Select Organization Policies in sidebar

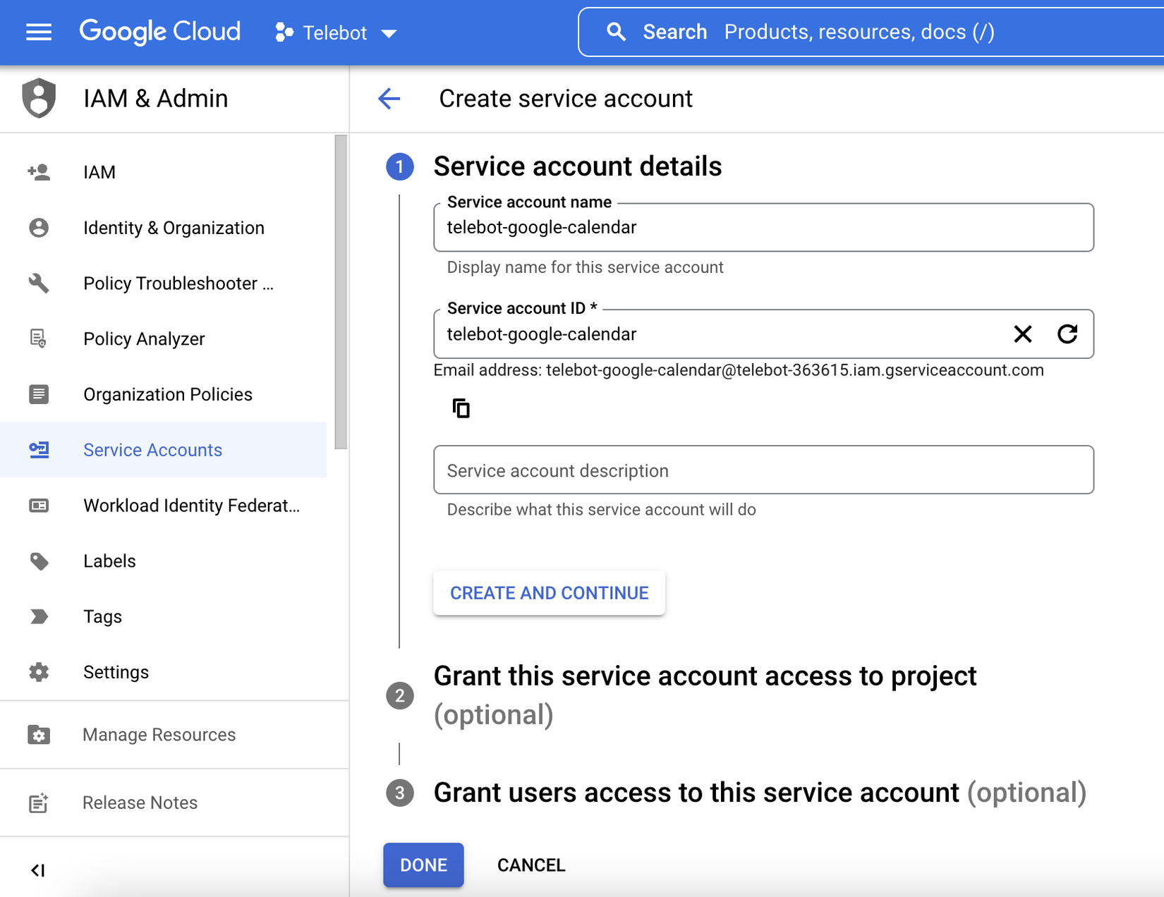tap(167, 394)
